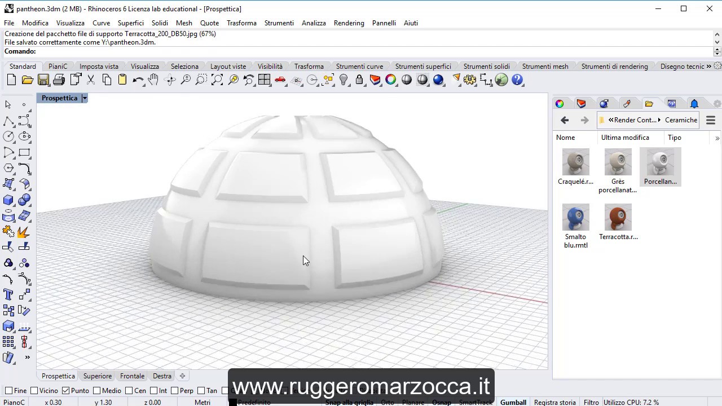
Task: Open the library panel hamburger menu
Action: point(711,120)
